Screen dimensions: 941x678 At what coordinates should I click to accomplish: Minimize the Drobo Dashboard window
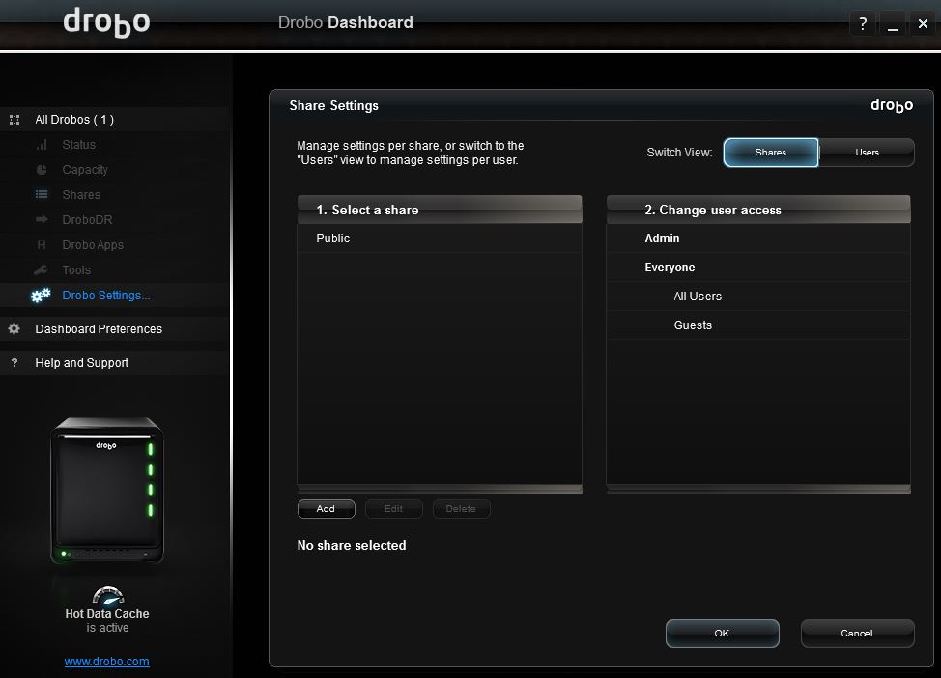click(x=893, y=23)
